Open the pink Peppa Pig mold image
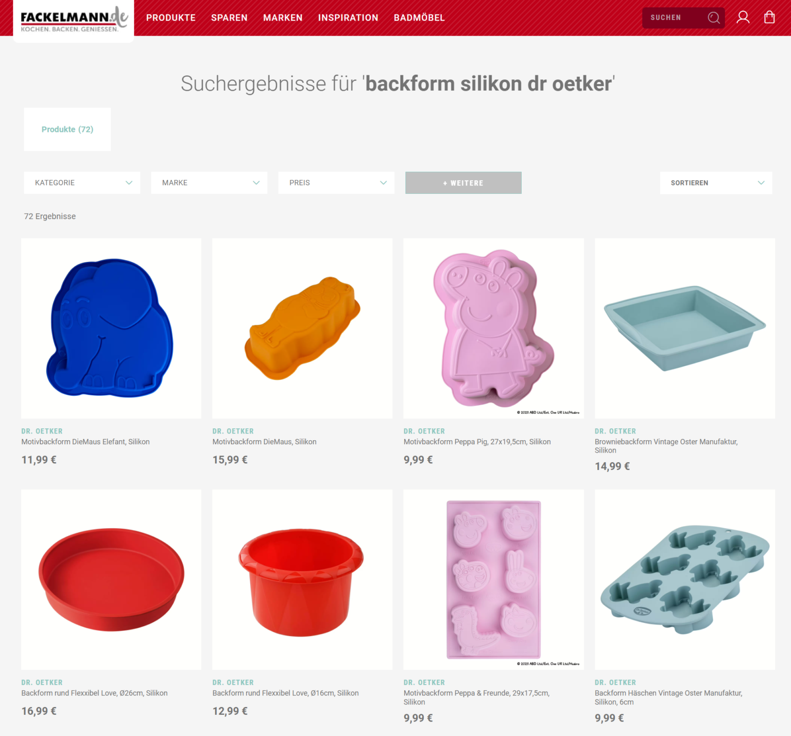The height and width of the screenshot is (736, 791). coord(493,328)
